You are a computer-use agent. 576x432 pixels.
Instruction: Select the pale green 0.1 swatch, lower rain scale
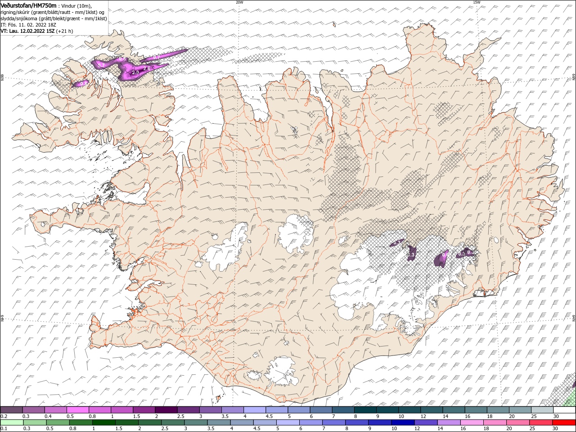[x=12, y=422]
